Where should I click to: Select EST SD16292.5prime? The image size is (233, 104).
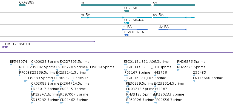pos(45,100)
